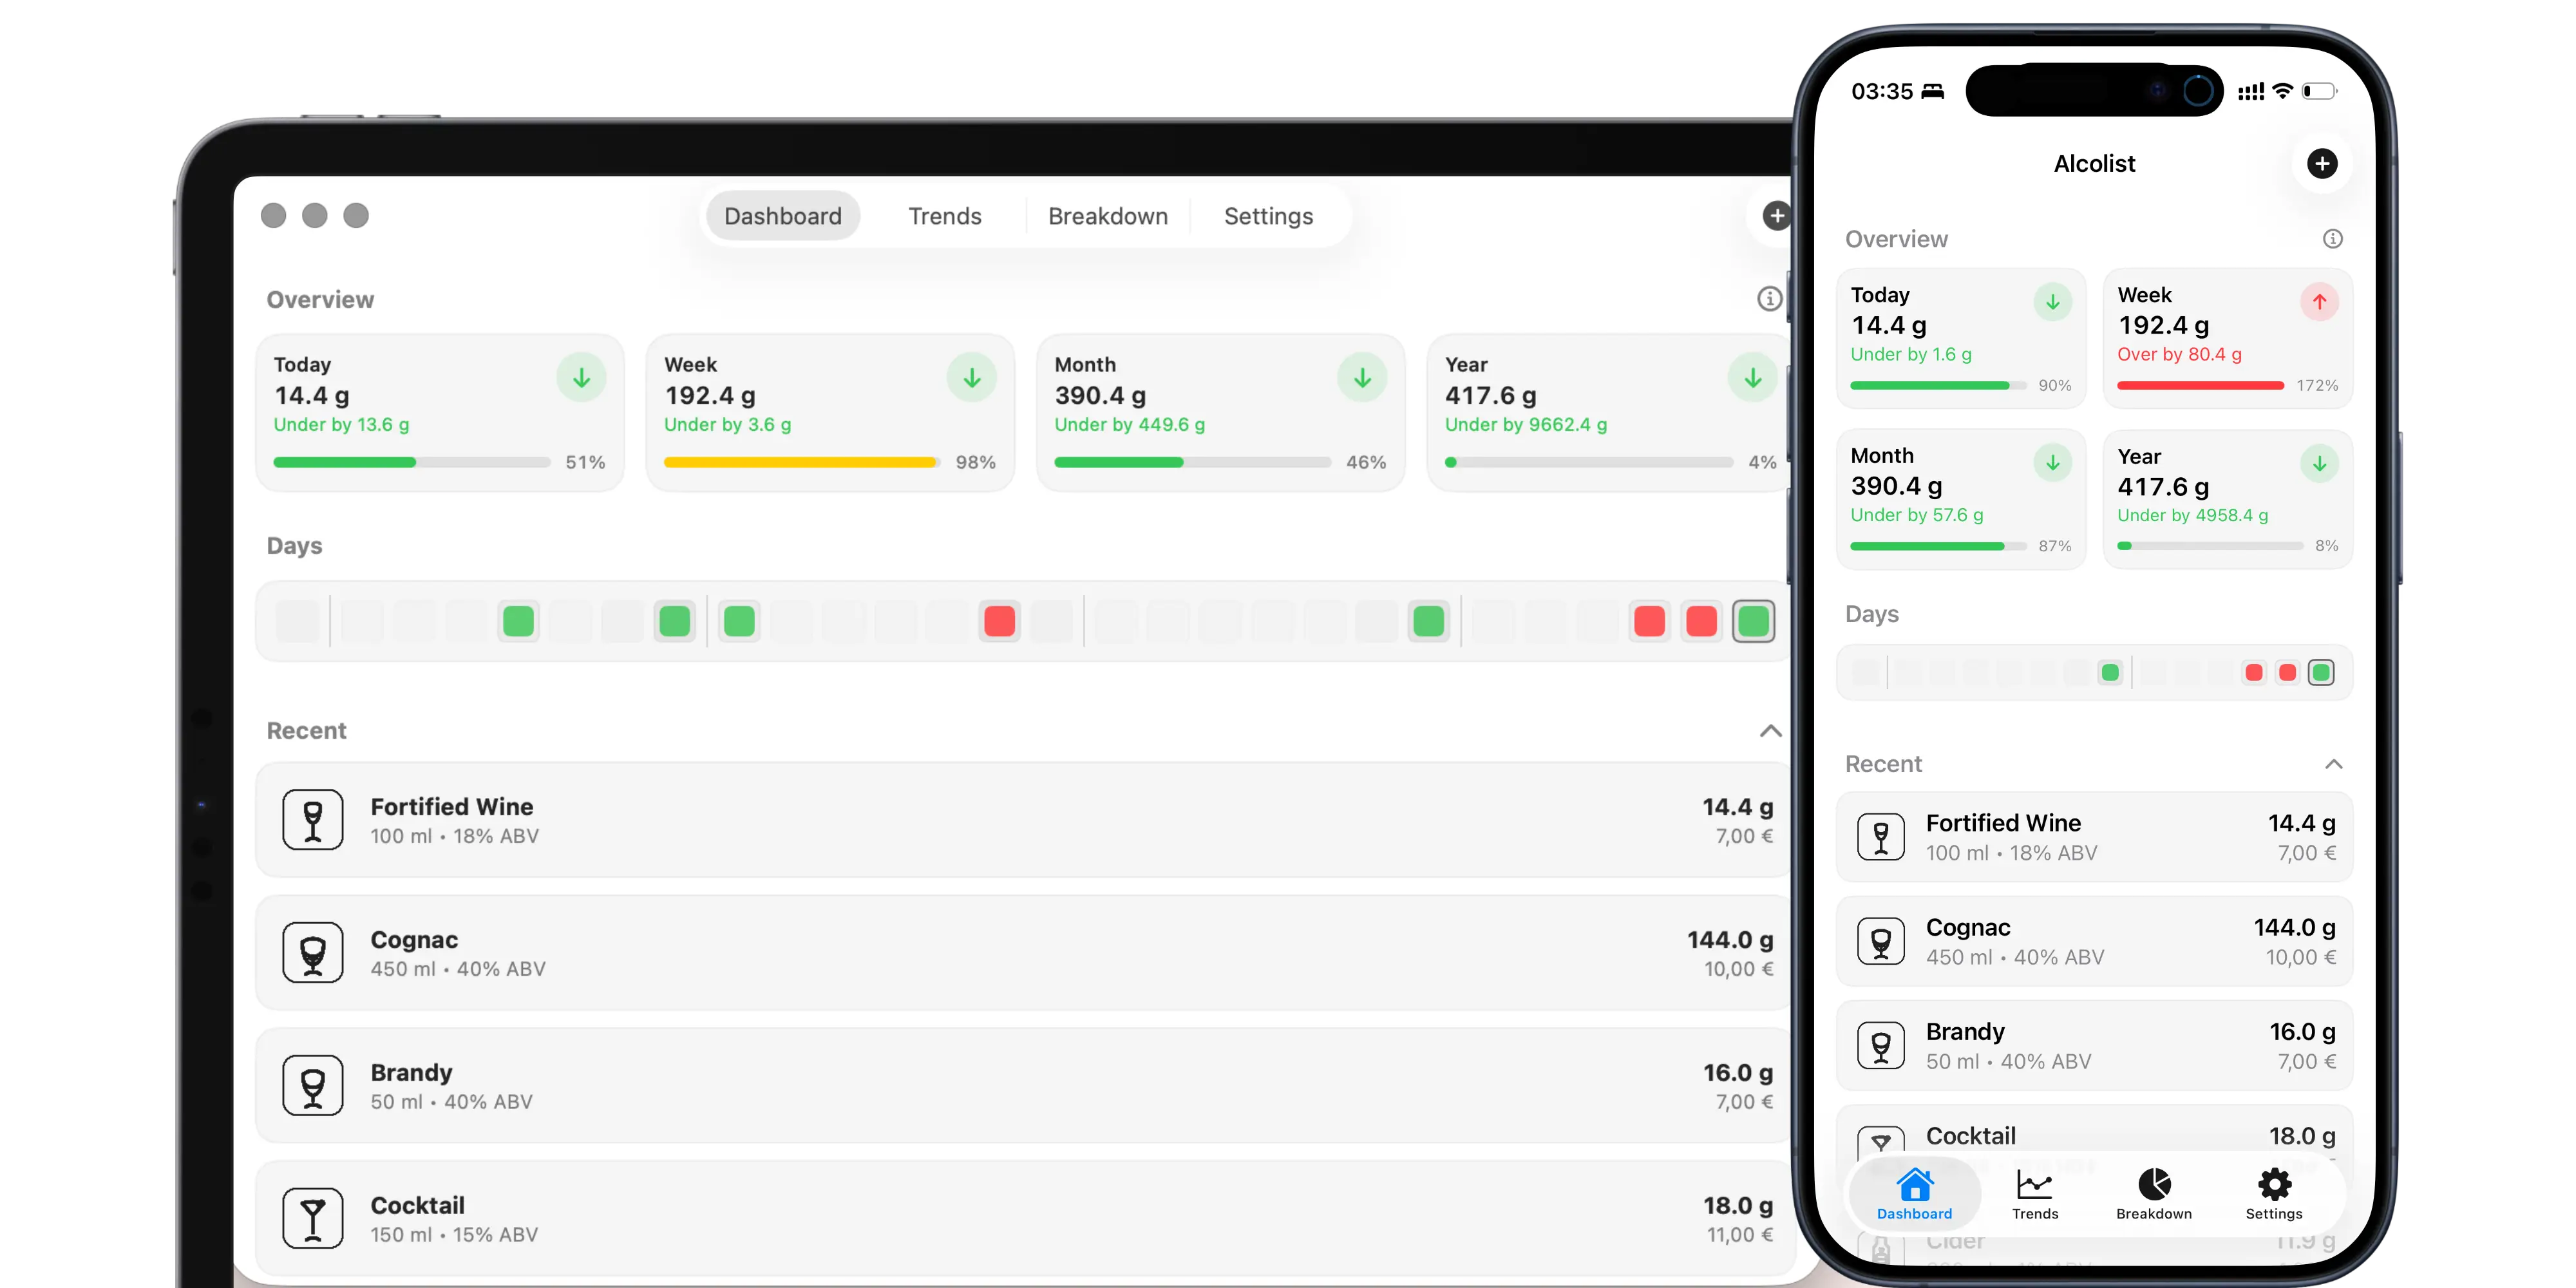
Task: Select the Settings tab on tablet
Action: [1268, 216]
